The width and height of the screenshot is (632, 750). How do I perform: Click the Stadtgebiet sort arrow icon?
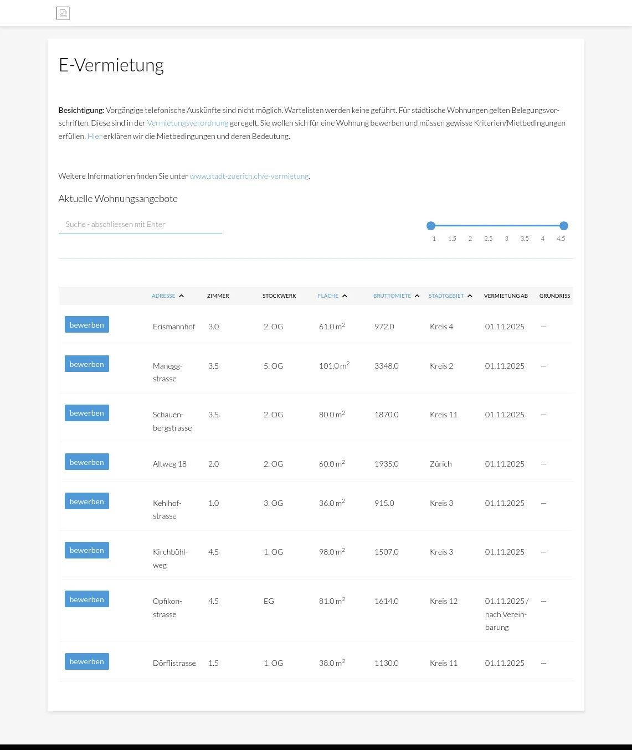(470, 296)
